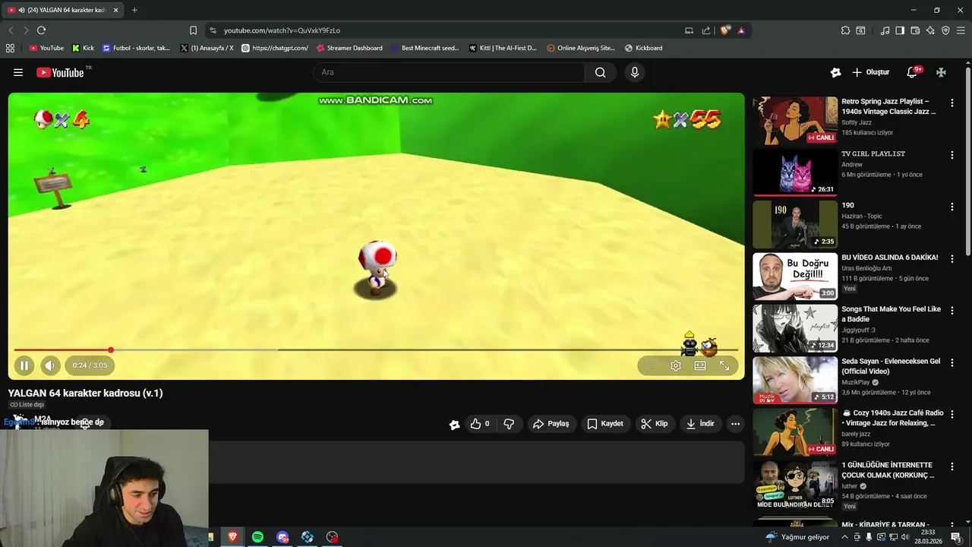Open options for 1 GÜNLÜĞÜNE İNTERNETTE video

[x=951, y=466]
